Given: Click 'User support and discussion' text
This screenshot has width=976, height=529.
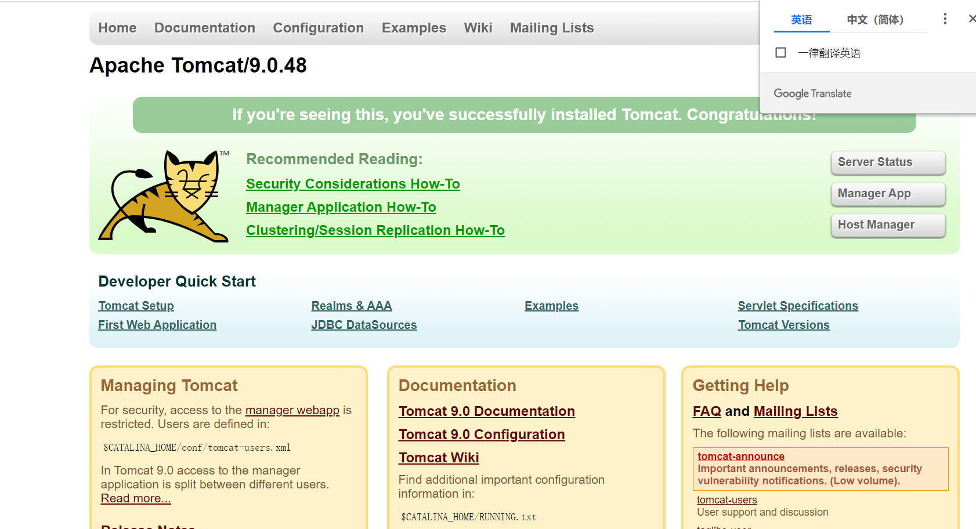Looking at the screenshot, I should coord(762,512).
